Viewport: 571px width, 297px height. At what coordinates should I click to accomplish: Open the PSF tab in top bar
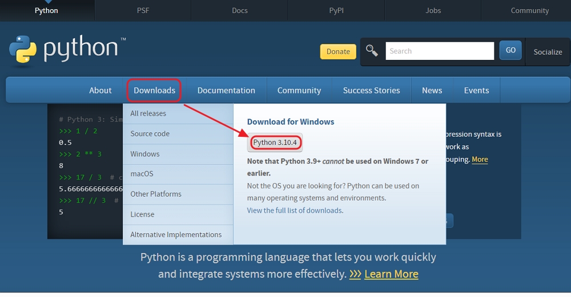[143, 10]
